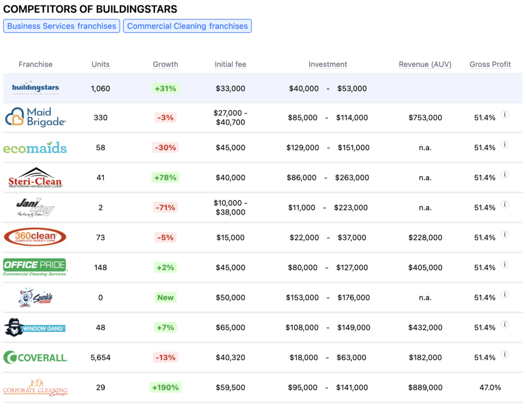The width and height of the screenshot is (526, 410).
Task: Show gross profit info for Steri-Clean
Action: click(504, 174)
